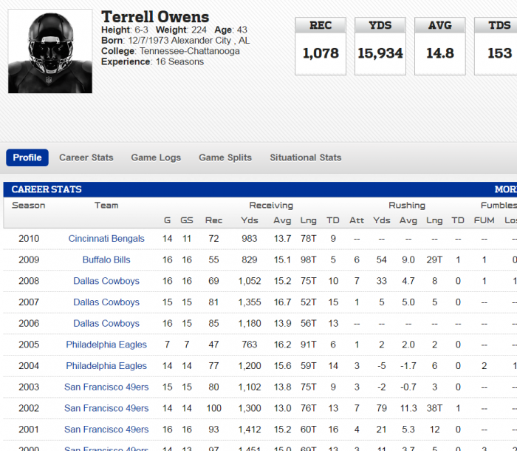
Task: Click the Team column header
Action: tap(106, 206)
